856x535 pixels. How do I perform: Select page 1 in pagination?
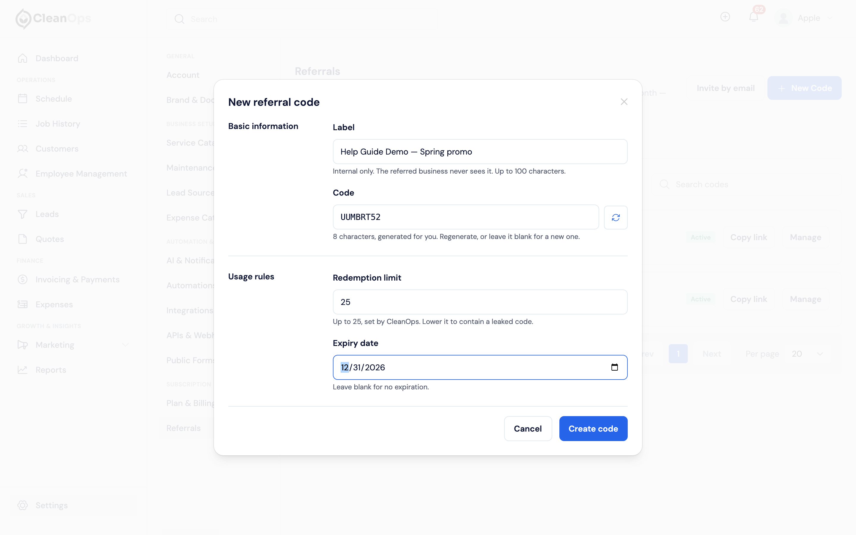pos(678,354)
